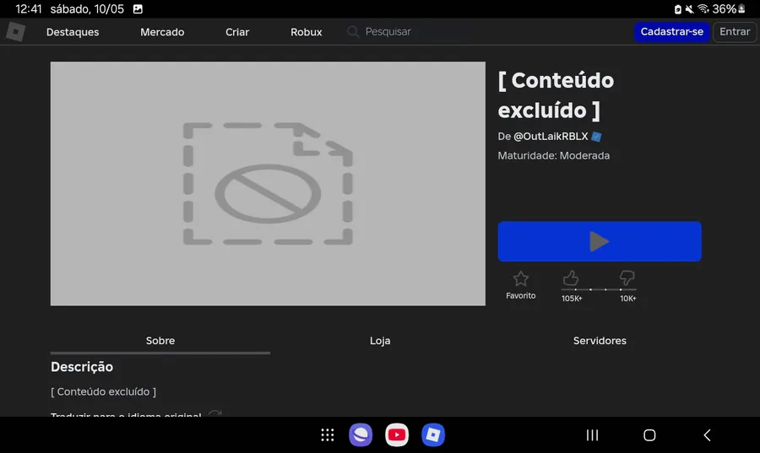Tap the battery 36% indicator
760x453 pixels.
pos(729,8)
